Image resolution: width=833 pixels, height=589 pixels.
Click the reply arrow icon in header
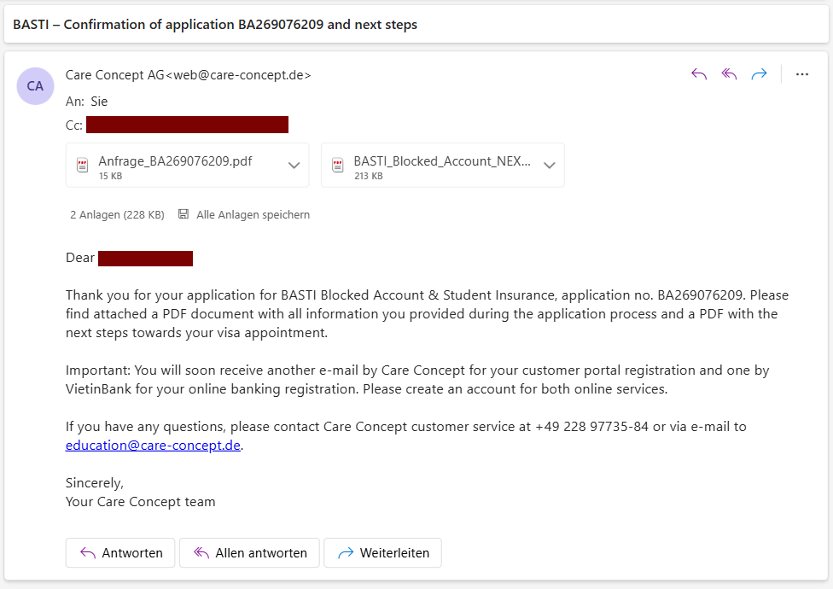[x=699, y=74]
